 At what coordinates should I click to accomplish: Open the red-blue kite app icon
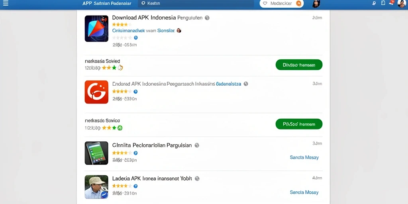(96, 29)
